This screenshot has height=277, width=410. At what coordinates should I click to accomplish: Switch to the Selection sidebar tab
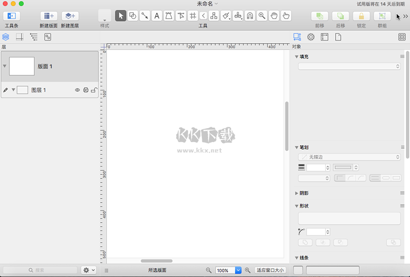click(48, 37)
